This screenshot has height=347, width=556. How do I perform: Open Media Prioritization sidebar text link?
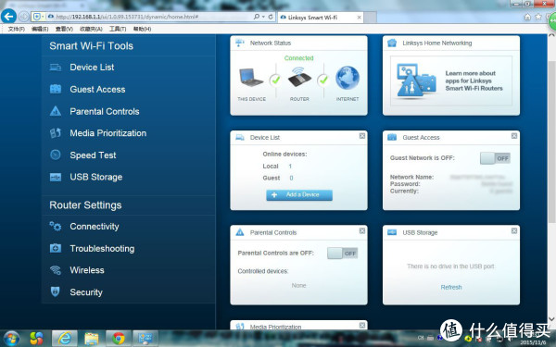(x=108, y=133)
